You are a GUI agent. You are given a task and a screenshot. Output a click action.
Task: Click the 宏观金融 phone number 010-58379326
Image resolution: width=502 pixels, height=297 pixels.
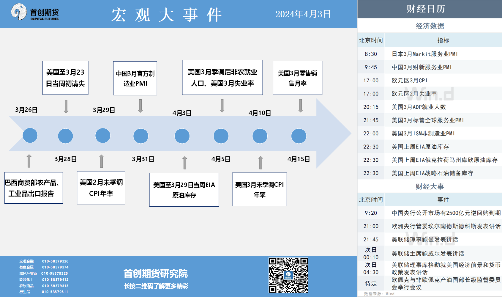coord(55,261)
